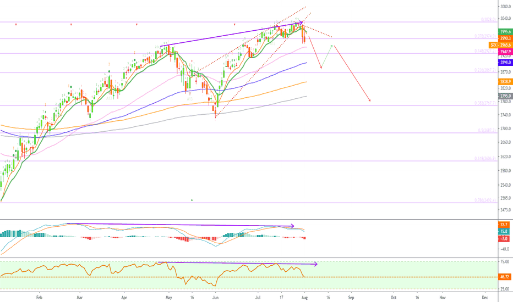Select the orange 46.72 RSI value label
This screenshot has width=513, height=302.
505,277
